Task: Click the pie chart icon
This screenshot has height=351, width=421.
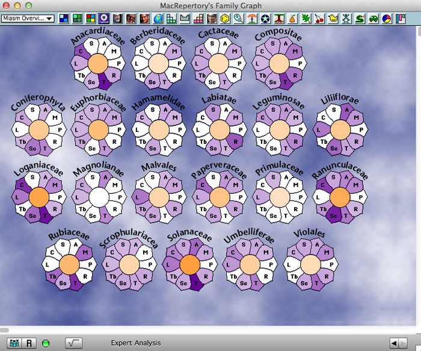Action: pos(387,19)
